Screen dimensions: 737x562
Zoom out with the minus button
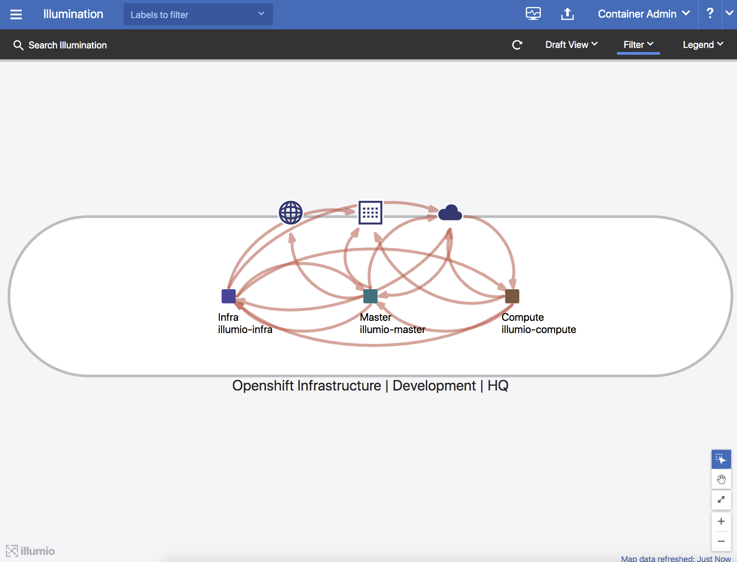pyautogui.click(x=721, y=541)
